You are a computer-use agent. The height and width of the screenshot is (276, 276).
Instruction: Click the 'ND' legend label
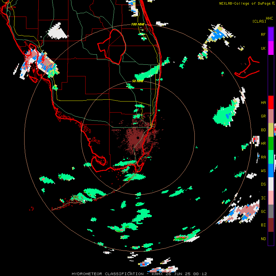point(263,239)
